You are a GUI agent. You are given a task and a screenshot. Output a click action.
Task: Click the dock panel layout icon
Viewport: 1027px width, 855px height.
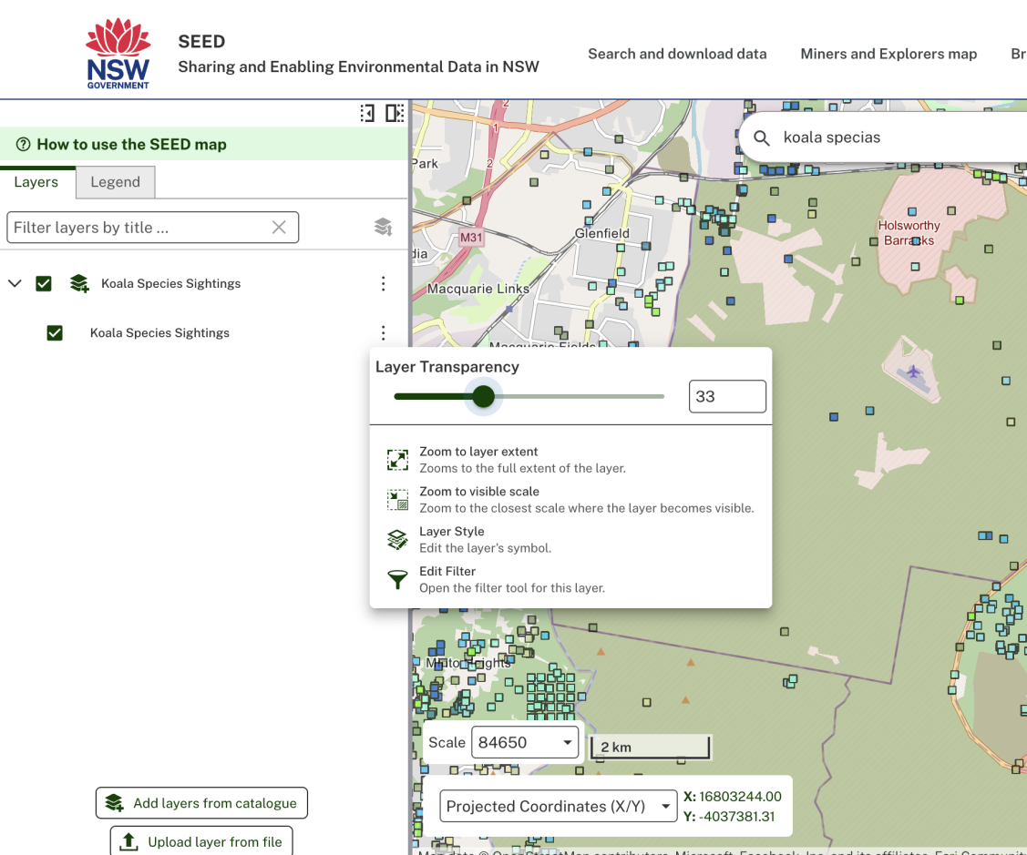395,113
